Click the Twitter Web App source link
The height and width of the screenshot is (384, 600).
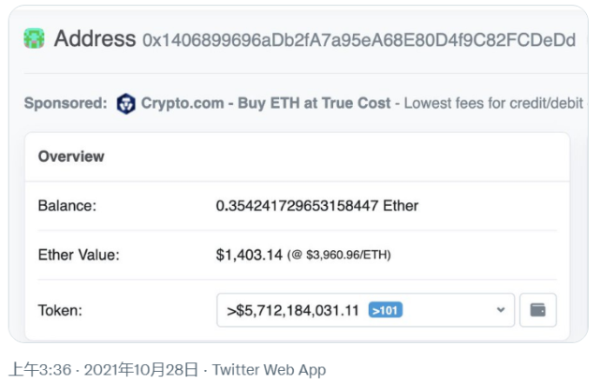tap(269, 370)
